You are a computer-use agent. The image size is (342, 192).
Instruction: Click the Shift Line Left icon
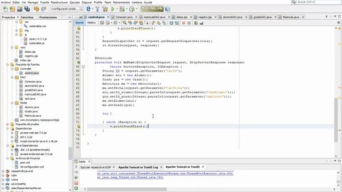(x=171, y=22)
